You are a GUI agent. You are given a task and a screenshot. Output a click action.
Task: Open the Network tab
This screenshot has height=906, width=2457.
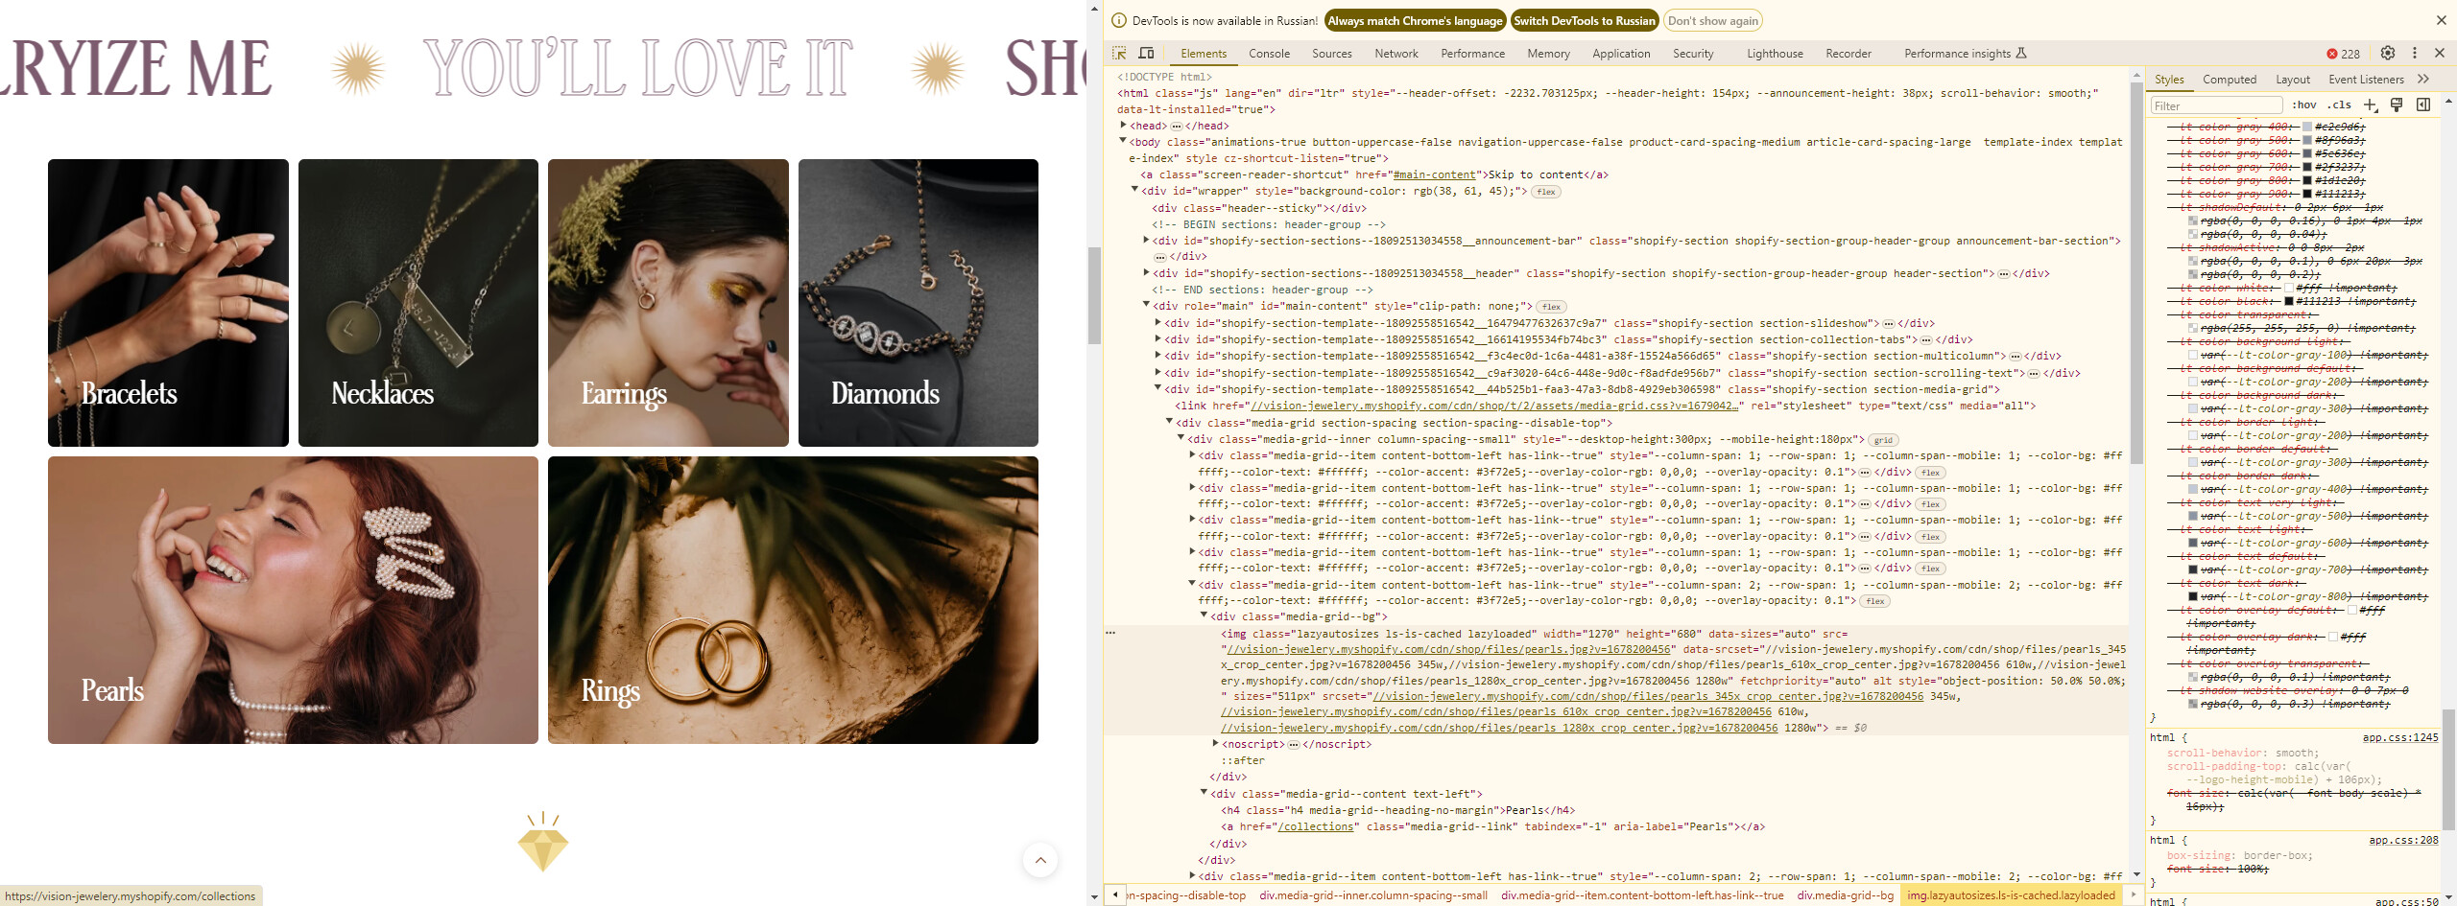pyautogui.click(x=1395, y=54)
